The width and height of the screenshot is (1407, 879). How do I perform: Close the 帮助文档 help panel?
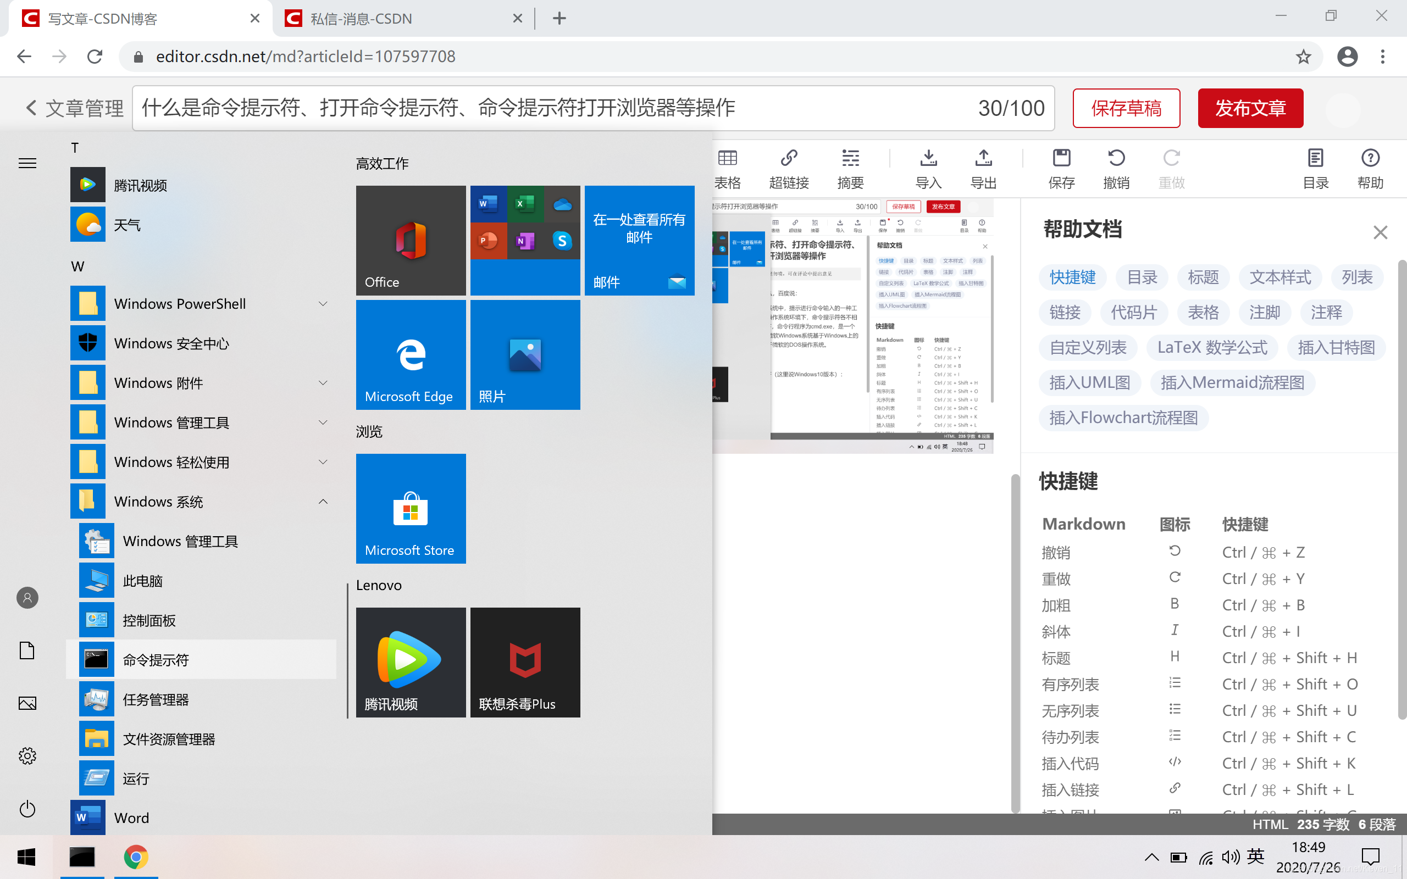pos(1380,232)
